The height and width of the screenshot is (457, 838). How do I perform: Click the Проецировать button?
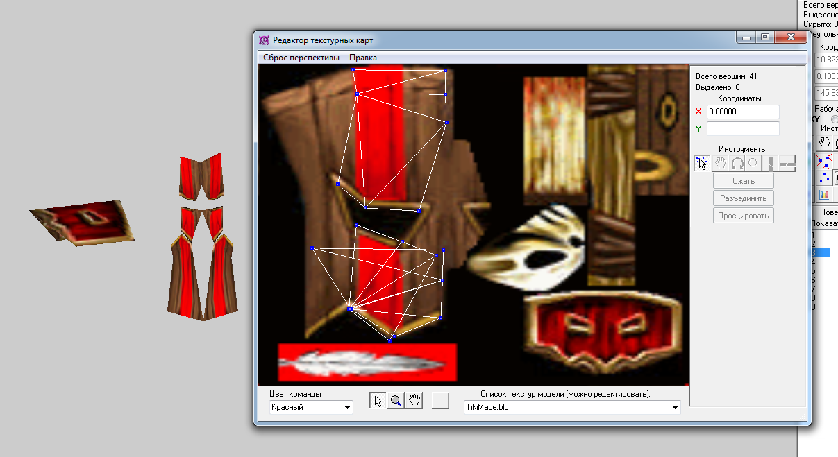point(743,216)
